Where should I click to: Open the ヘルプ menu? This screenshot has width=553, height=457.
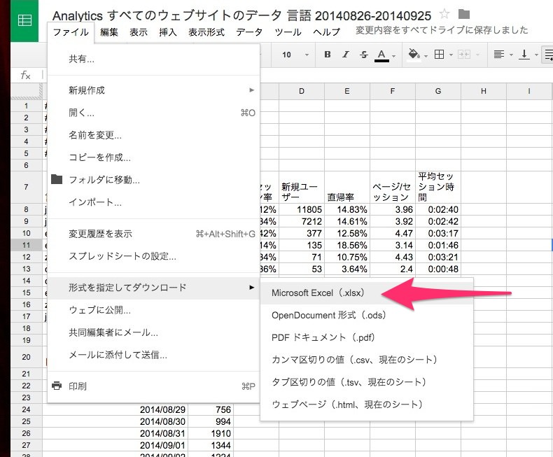pos(327,32)
